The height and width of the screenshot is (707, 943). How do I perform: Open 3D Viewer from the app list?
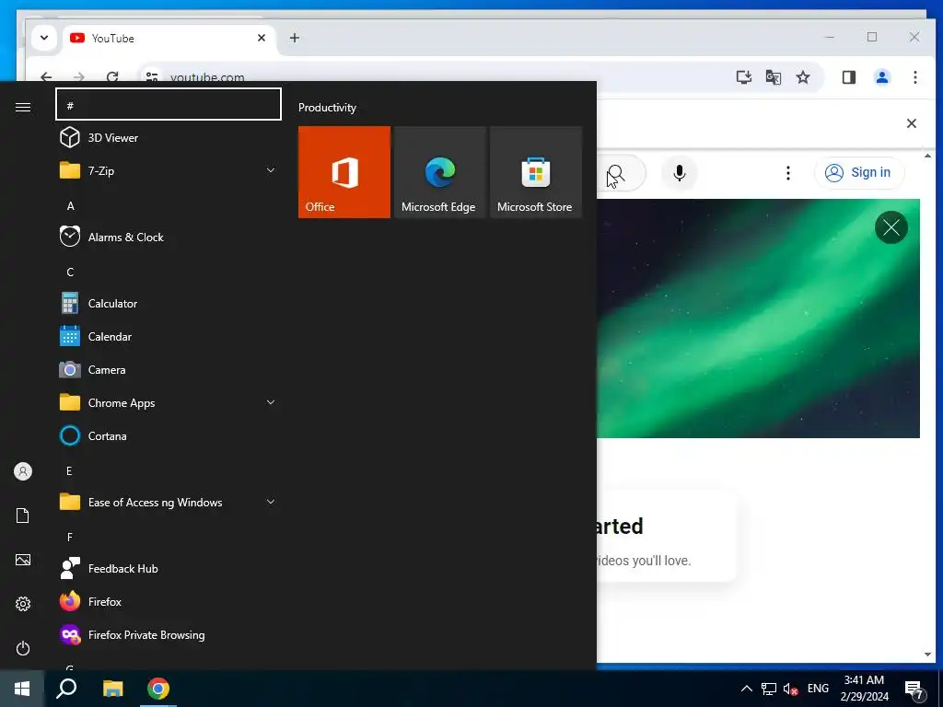[x=169, y=138]
